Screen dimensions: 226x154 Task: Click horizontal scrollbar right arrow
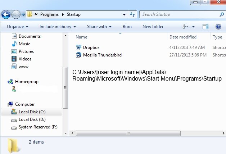[223, 133]
